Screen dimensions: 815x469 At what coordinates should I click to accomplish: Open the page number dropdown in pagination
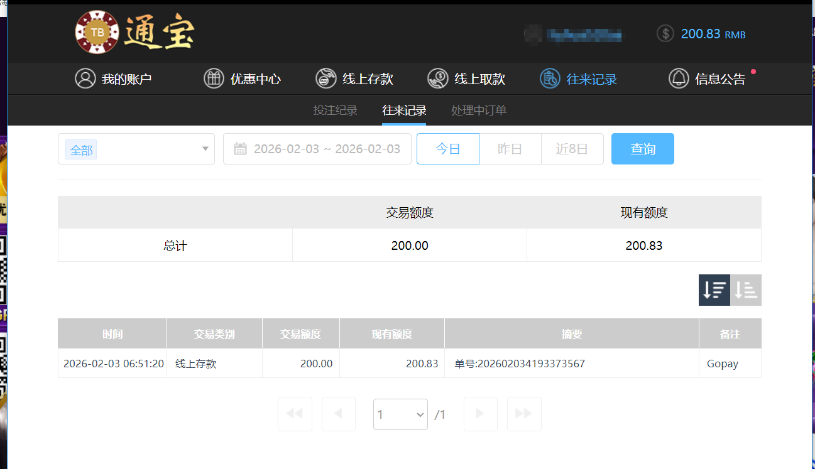coord(400,414)
